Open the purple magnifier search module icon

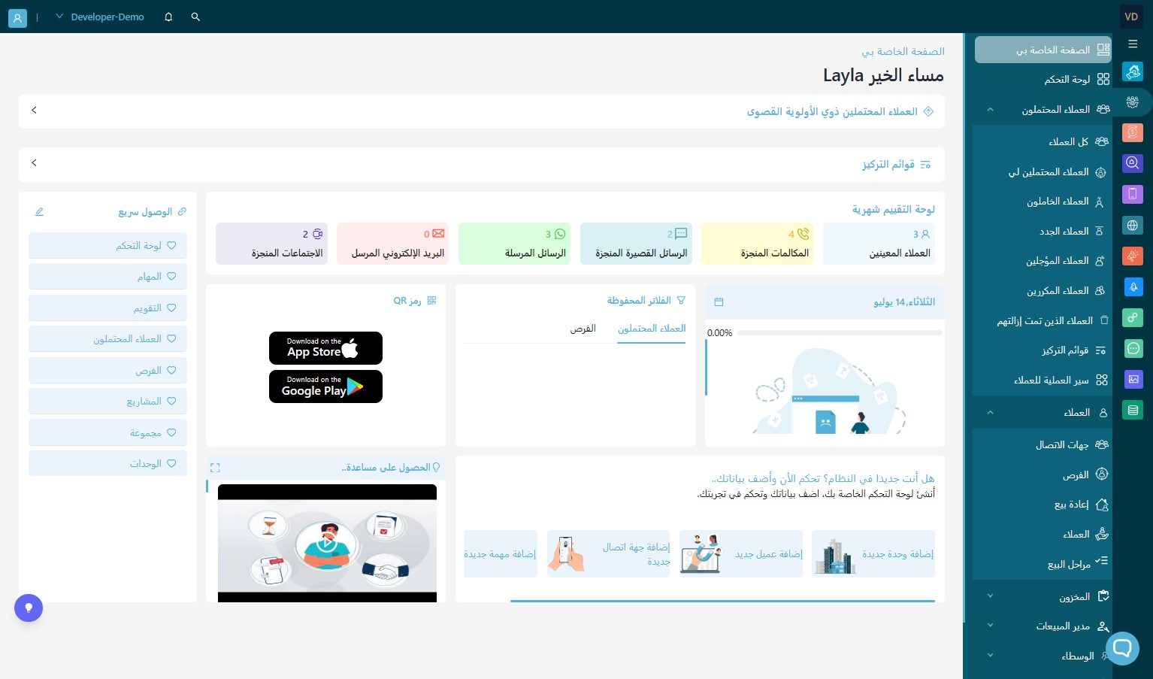click(x=1133, y=163)
